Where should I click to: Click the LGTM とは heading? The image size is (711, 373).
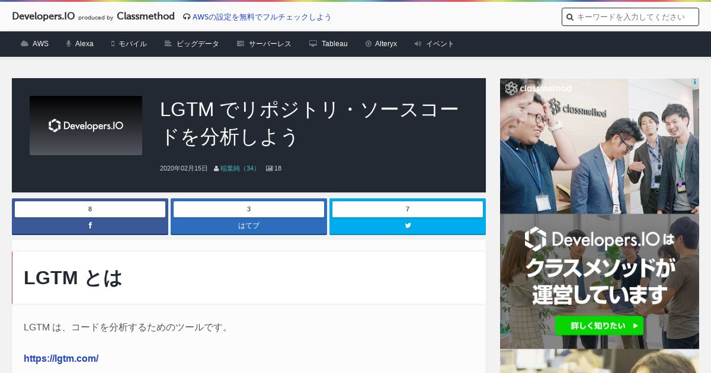(73, 278)
